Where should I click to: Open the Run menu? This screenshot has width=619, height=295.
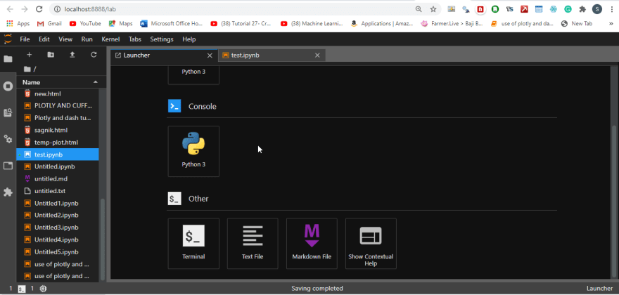(87, 39)
